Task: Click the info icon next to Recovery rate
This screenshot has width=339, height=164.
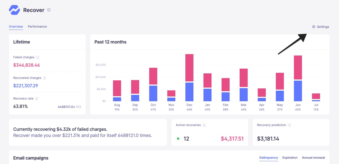Action: click(37, 99)
